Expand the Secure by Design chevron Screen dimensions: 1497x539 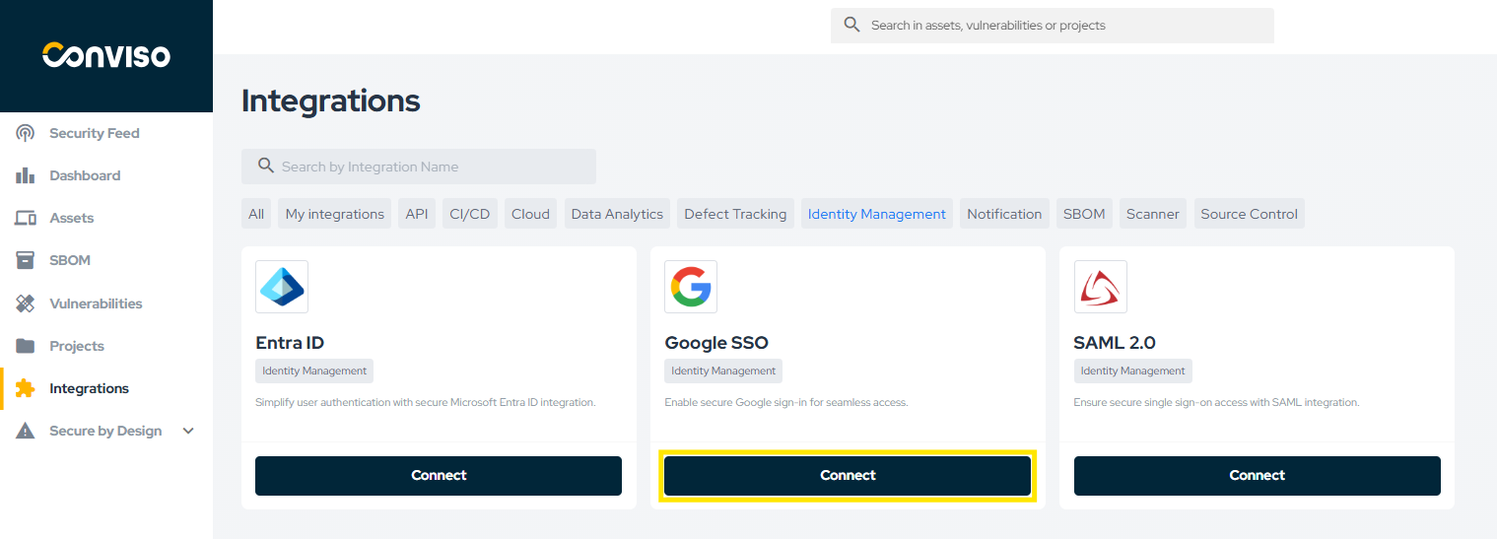[188, 431]
